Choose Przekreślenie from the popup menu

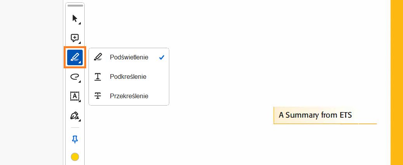(129, 96)
